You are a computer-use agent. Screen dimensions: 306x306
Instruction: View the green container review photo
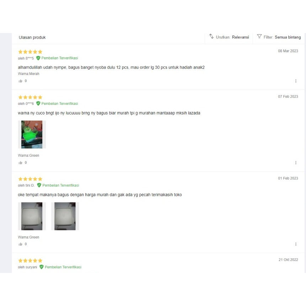pyautogui.click(x=32, y=134)
